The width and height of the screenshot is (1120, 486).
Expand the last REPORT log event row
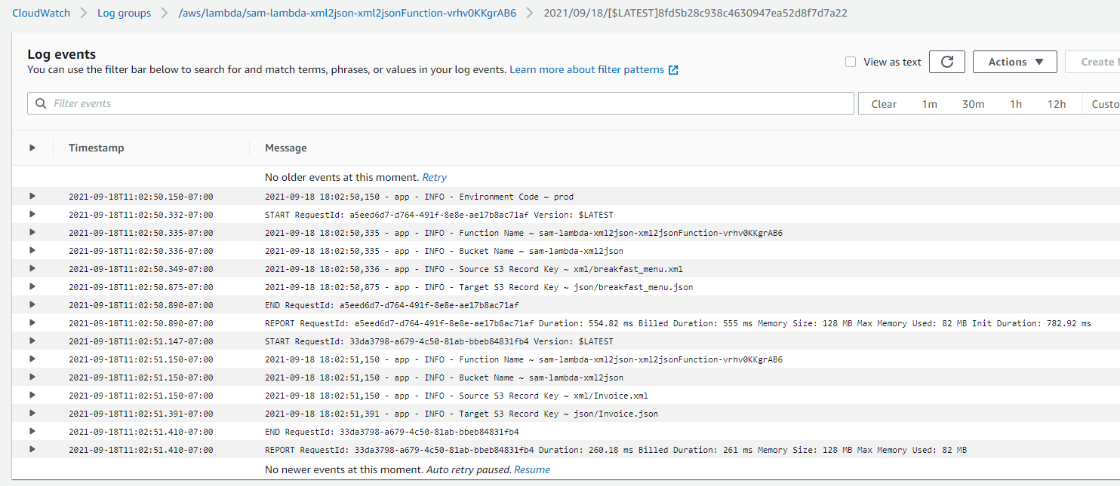(31, 450)
